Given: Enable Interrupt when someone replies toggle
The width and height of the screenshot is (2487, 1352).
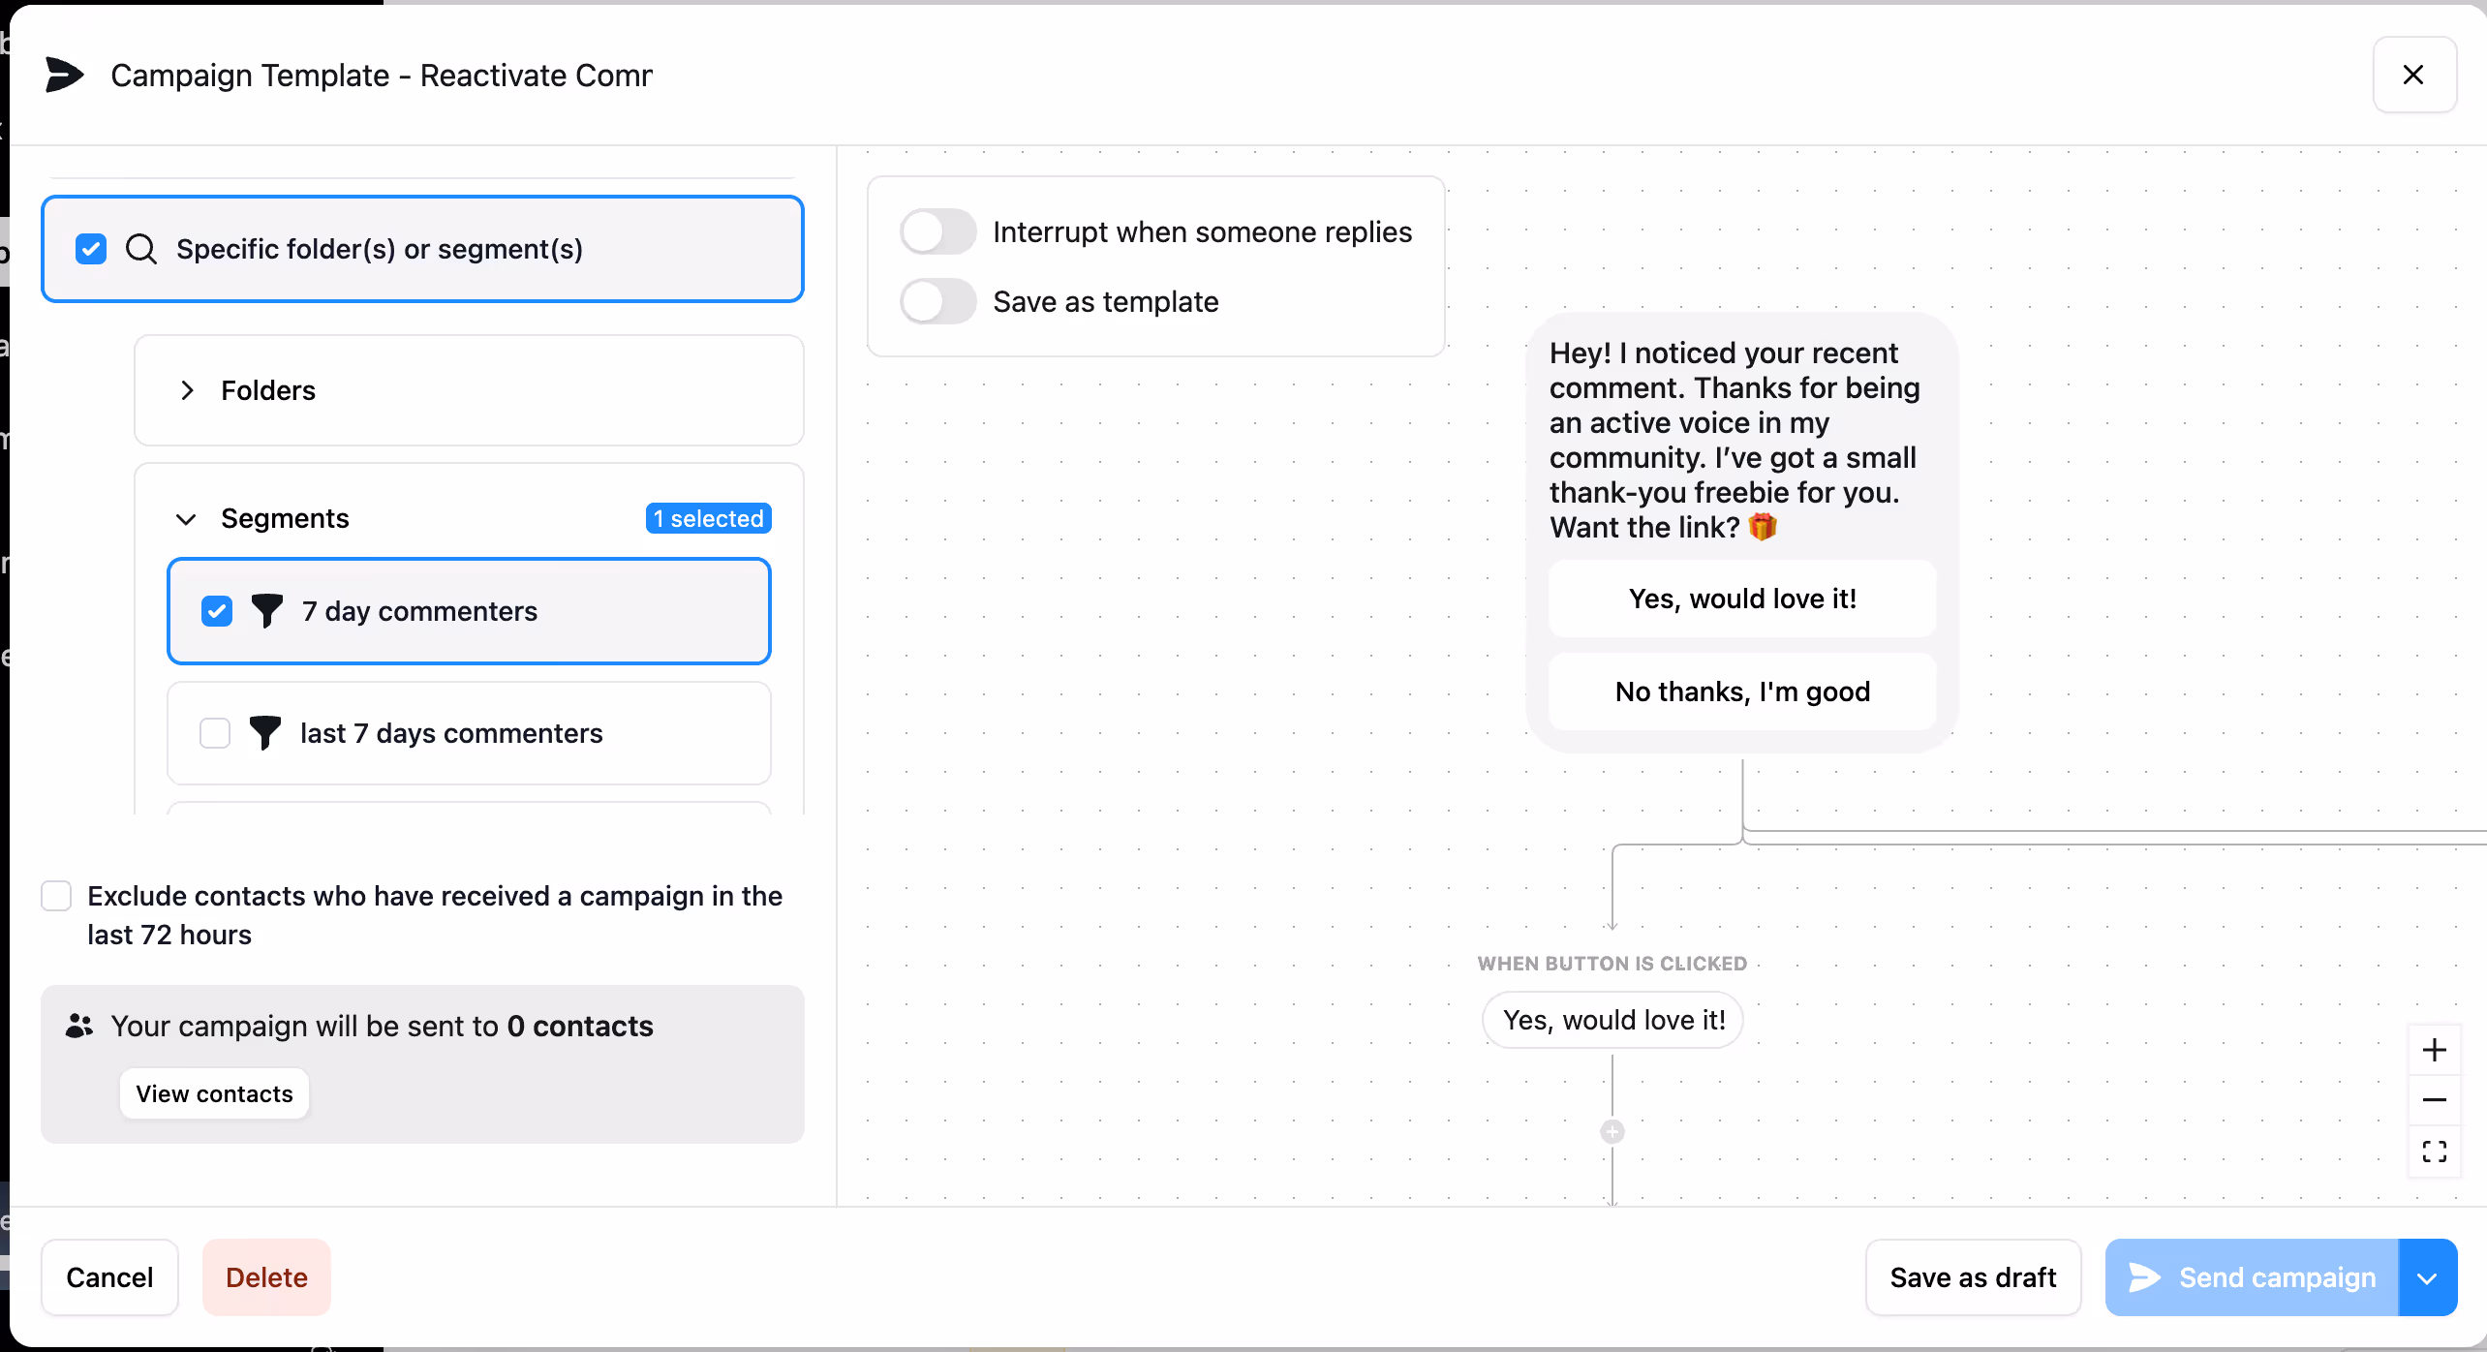Looking at the screenshot, I should click(x=937, y=232).
